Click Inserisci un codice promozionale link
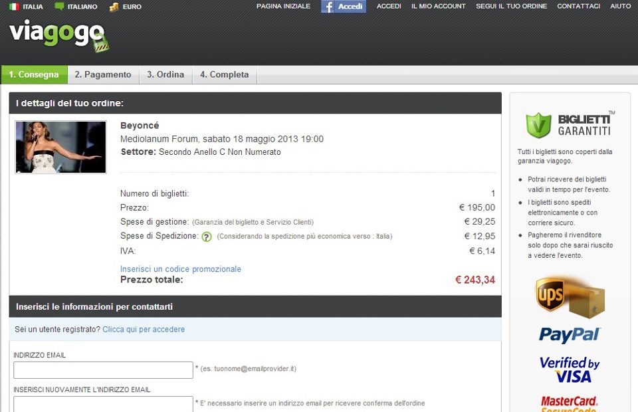Viewport: 638px width, 412px height. coord(180,269)
